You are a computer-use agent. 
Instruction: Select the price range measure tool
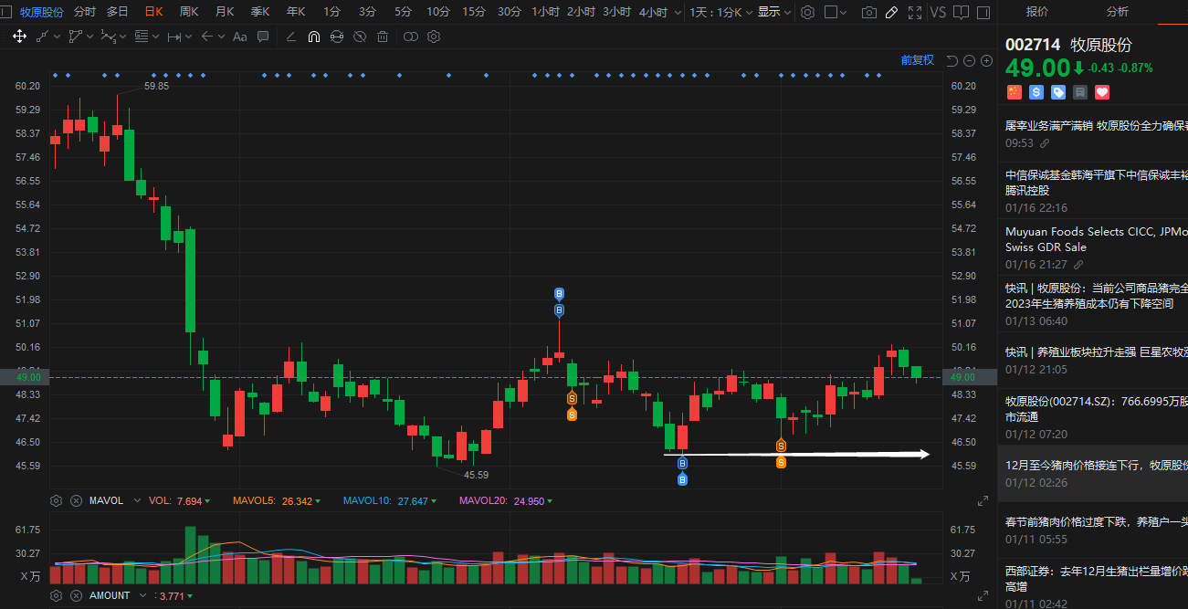(174, 37)
